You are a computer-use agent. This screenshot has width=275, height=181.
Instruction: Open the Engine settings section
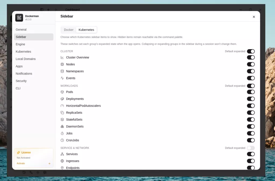point(34,44)
